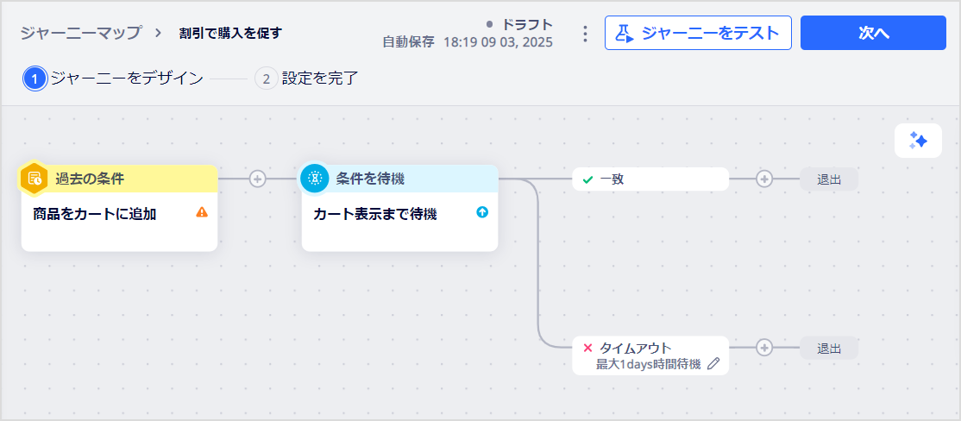The width and height of the screenshot is (961, 421).
Task: Select step 1 ジャーニーをデザイン
Action: [x=113, y=79]
